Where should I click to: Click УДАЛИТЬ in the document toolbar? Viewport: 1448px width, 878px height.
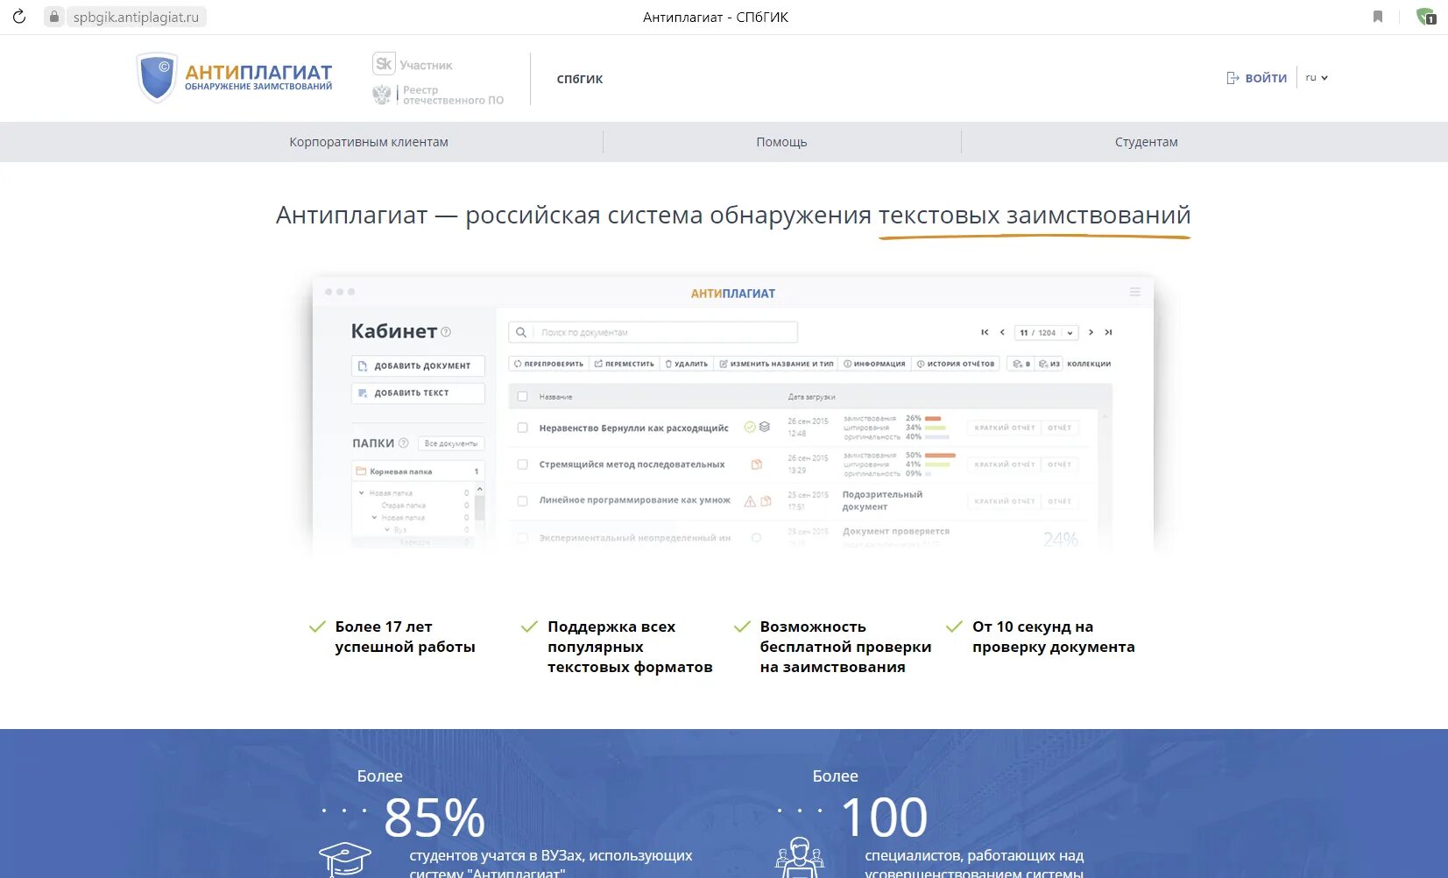pos(686,364)
